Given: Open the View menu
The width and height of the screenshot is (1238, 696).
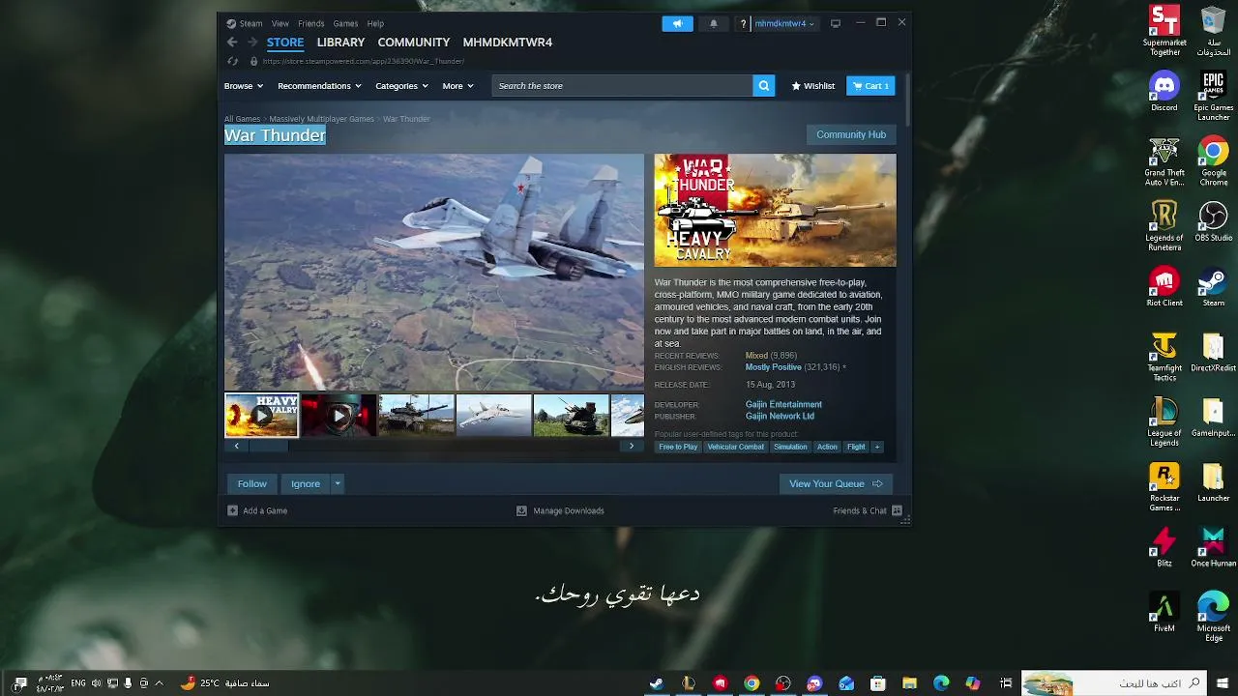Looking at the screenshot, I should [x=280, y=23].
